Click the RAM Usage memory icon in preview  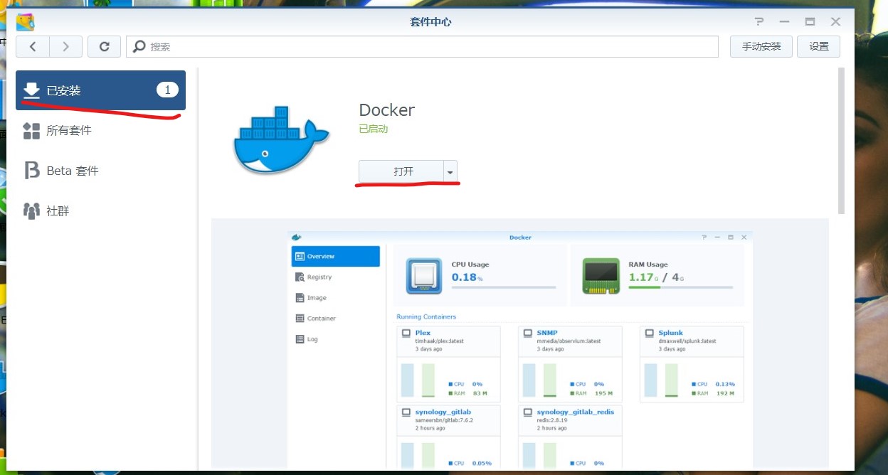tap(601, 276)
